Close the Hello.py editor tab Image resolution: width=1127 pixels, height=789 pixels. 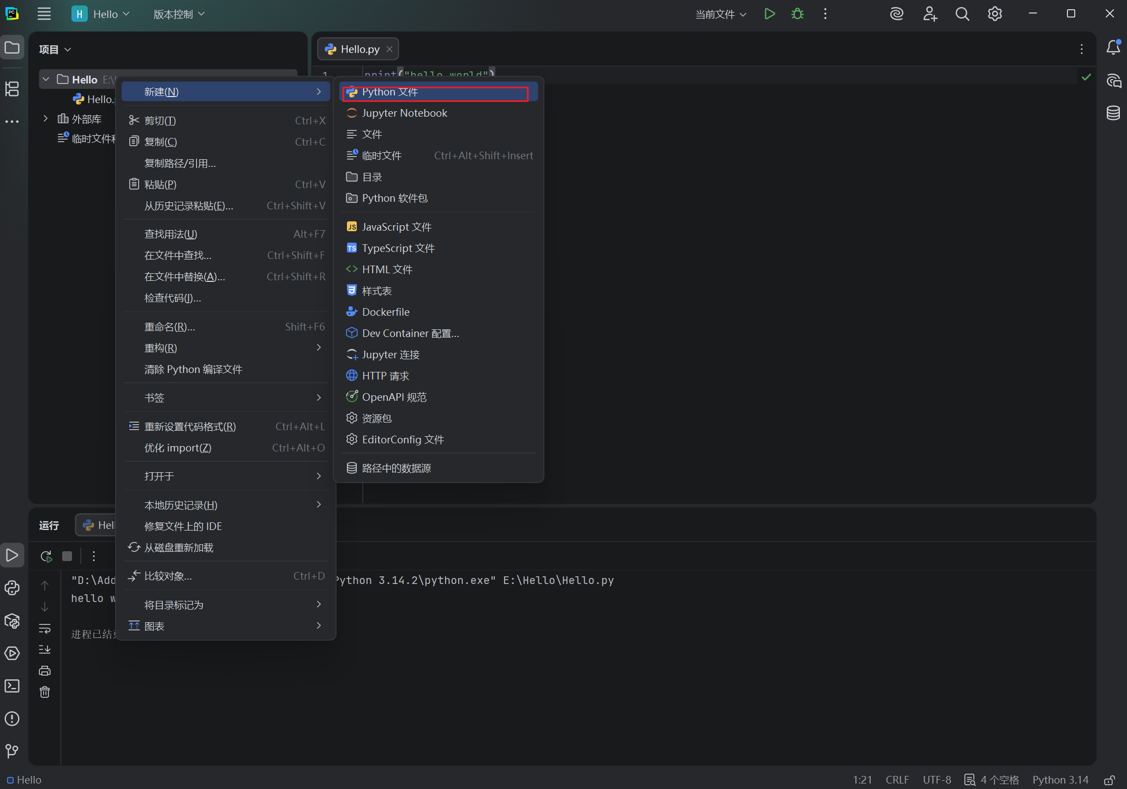[389, 49]
